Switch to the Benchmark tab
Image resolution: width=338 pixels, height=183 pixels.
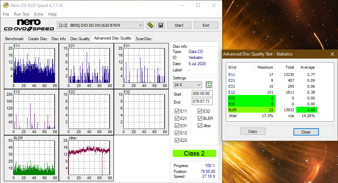click(x=14, y=39)
